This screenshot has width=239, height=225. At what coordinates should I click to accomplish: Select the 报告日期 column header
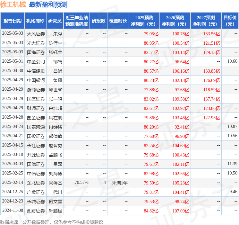[x=12, y=21]
